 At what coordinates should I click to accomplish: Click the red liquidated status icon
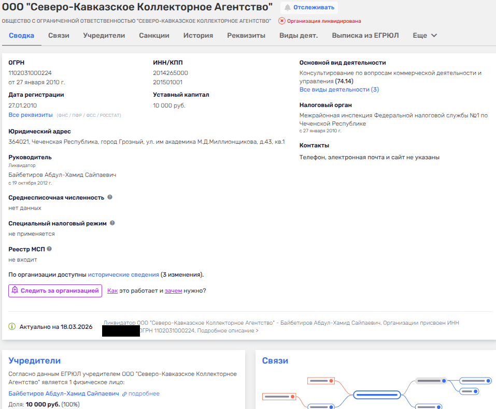(282, 21)
